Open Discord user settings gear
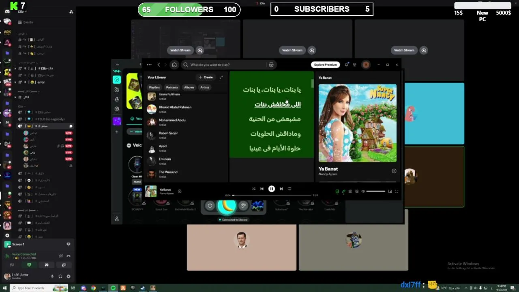 click(68, 277)
